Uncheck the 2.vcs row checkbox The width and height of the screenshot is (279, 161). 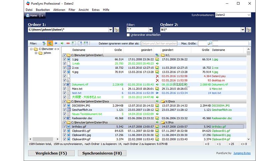[x=64, y=68]
